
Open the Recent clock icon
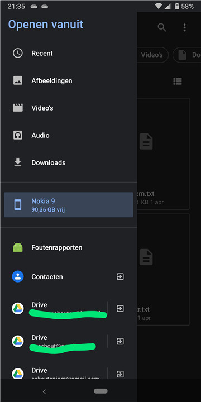pos(18,54)
